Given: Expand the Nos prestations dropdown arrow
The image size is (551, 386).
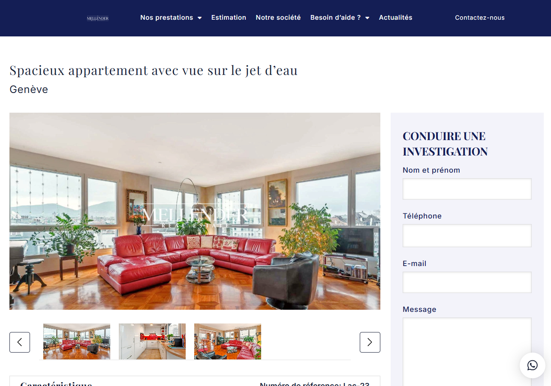Looking at the screenshot, I should [200, 18].
